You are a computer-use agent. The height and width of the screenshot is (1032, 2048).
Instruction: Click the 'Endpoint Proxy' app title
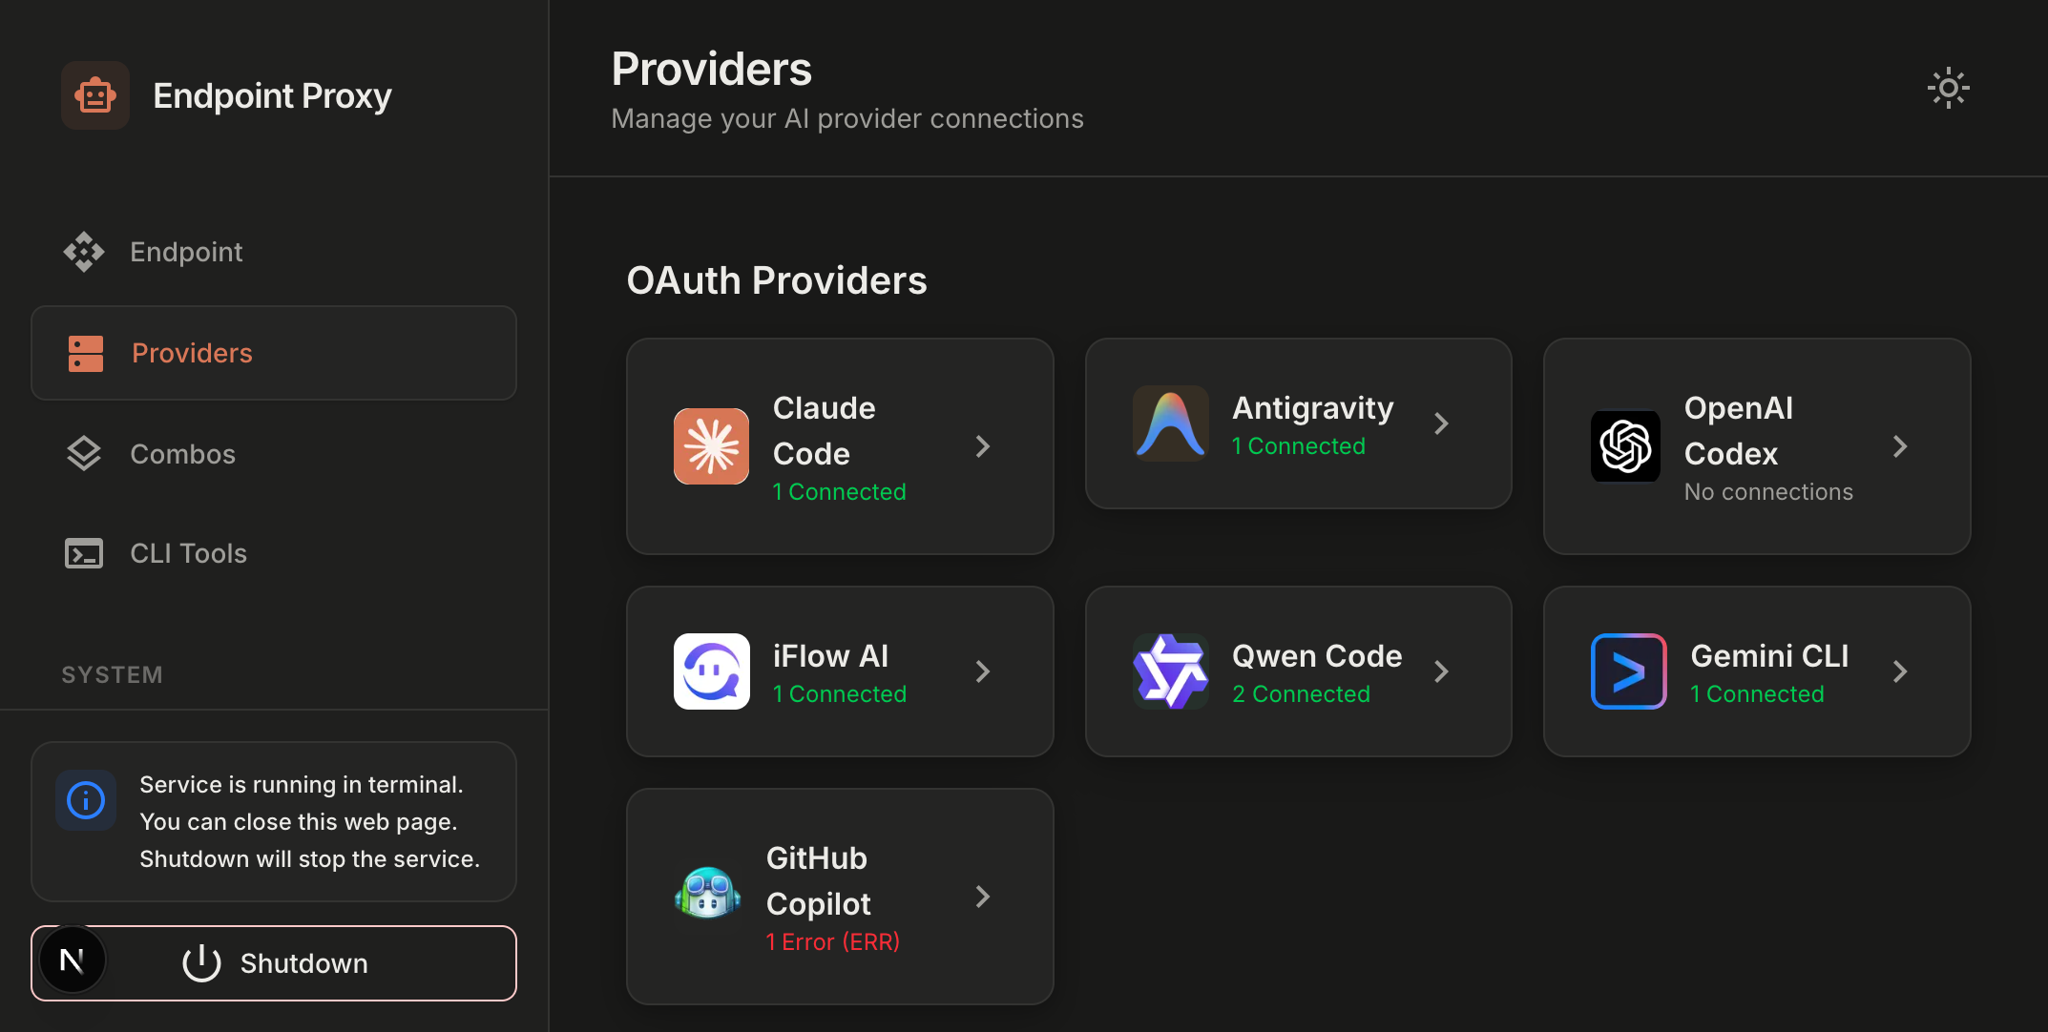272,96
